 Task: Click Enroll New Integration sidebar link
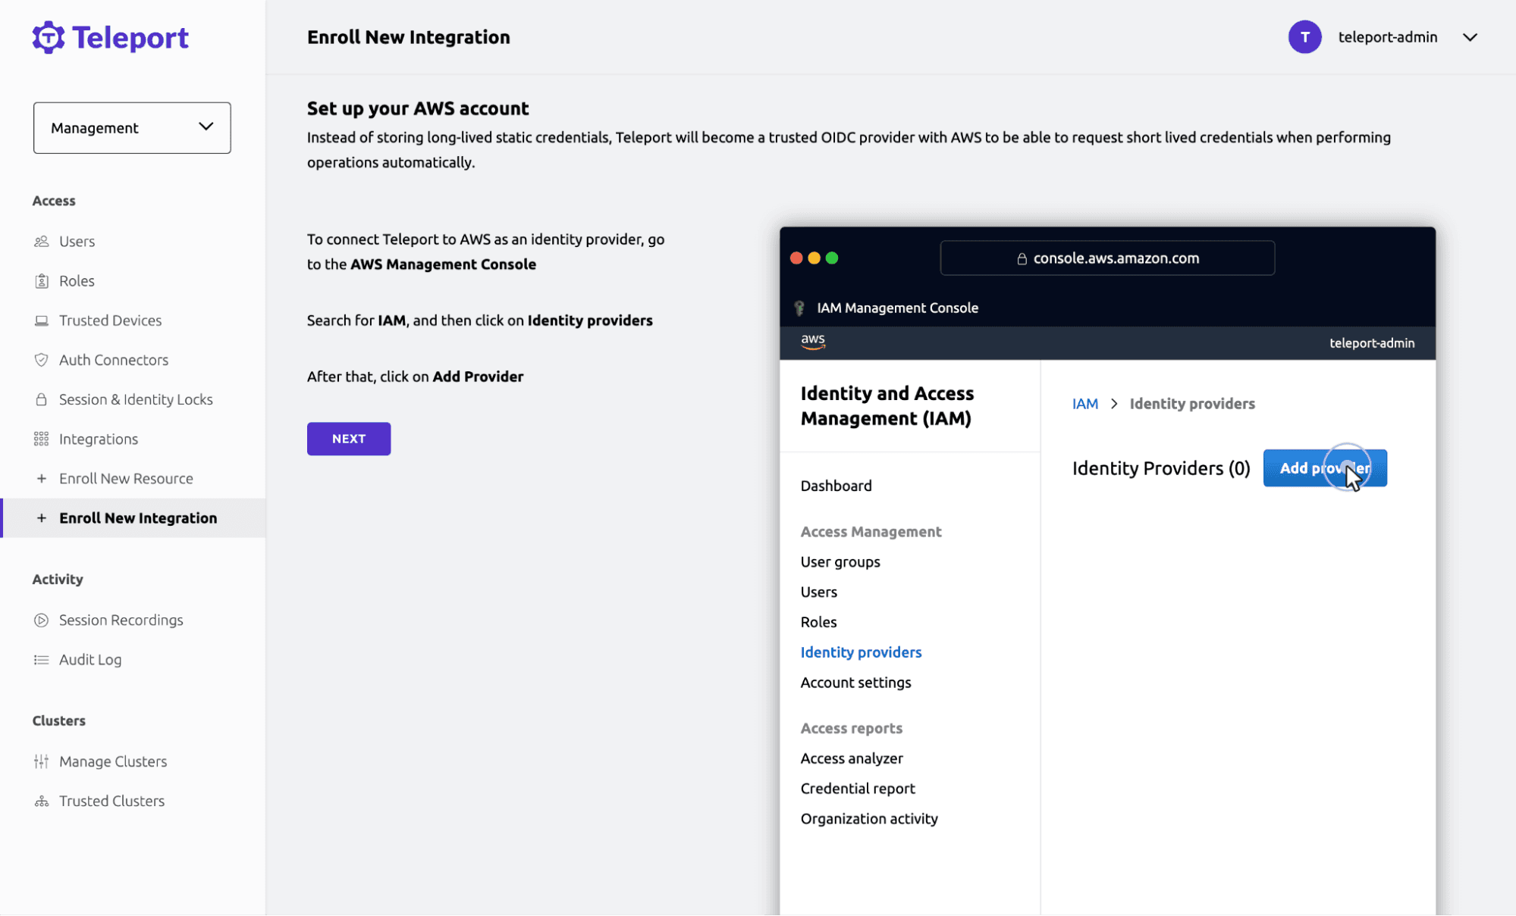pyautogui.click(x=139, y=518)
